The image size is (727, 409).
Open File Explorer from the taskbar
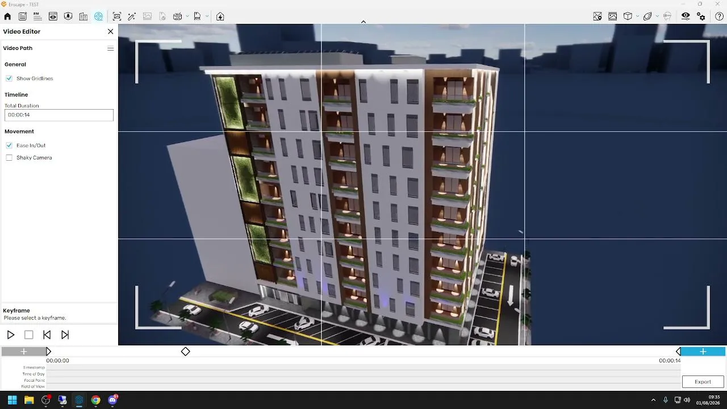pyautogui.click(x=29, y=400)
